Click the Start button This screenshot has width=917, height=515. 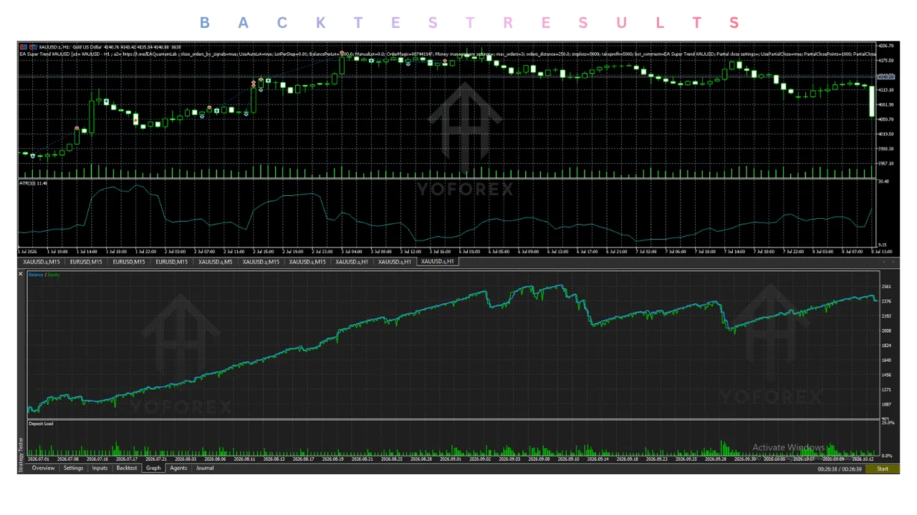883,469
